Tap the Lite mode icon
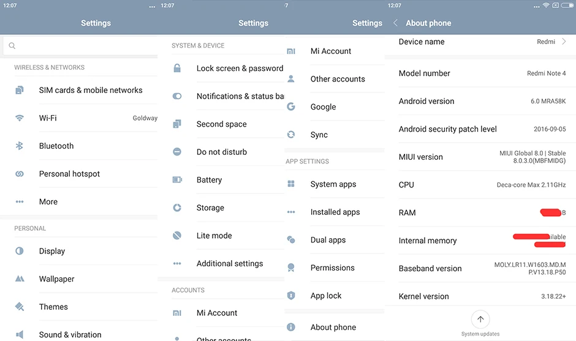The width and height of the screenshot is (576, 341). 177,235
